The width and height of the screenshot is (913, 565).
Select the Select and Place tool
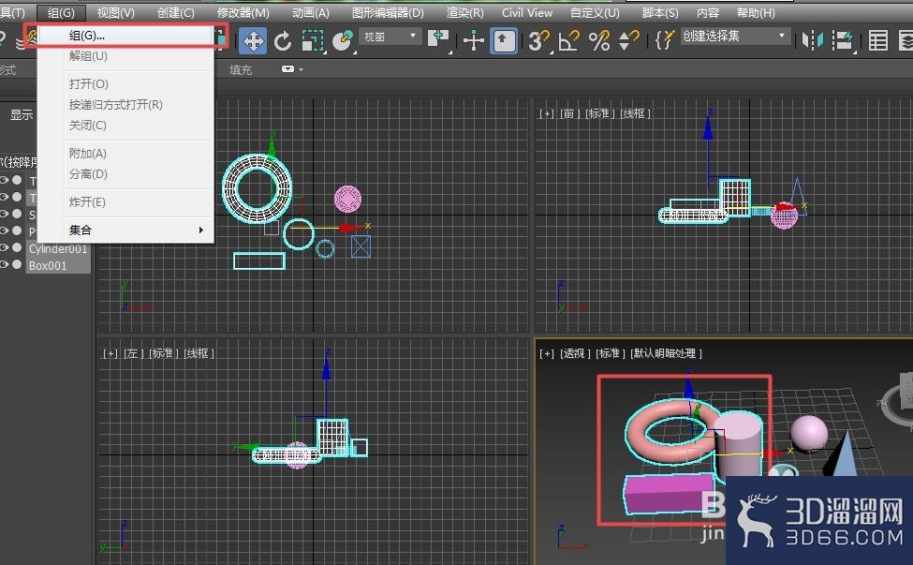pos(343,41)
